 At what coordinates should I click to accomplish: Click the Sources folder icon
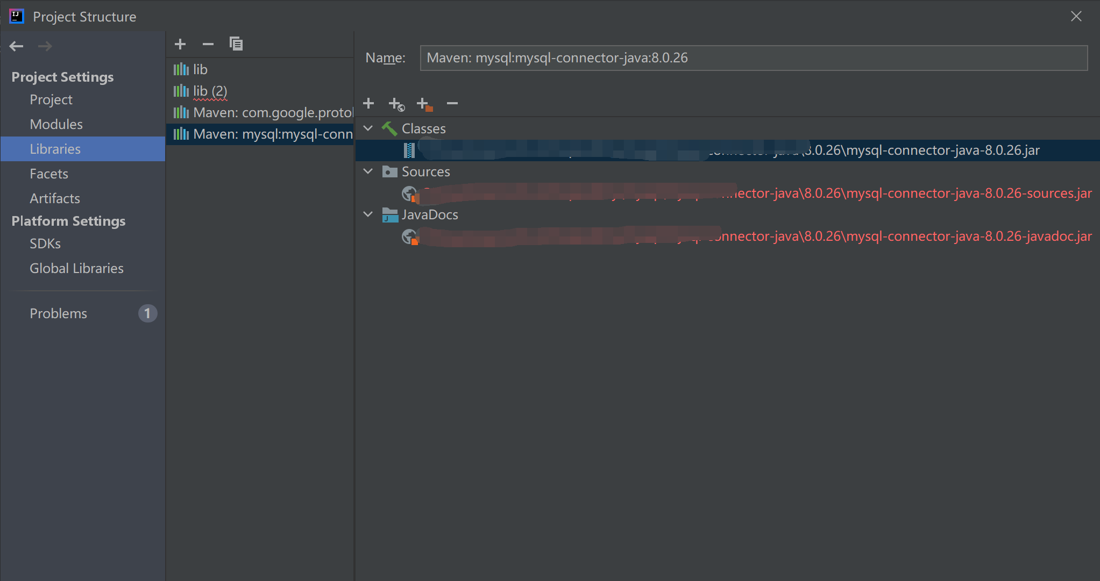click(x=389, y=171)
